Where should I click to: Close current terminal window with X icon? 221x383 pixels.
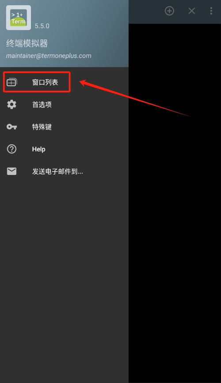(x=192, y=11)
